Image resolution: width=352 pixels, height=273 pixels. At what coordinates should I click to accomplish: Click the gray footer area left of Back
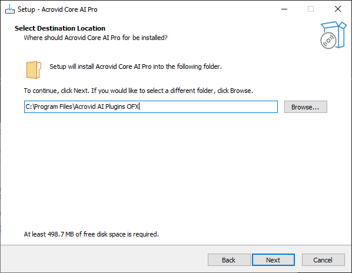(x=103, y=260)
